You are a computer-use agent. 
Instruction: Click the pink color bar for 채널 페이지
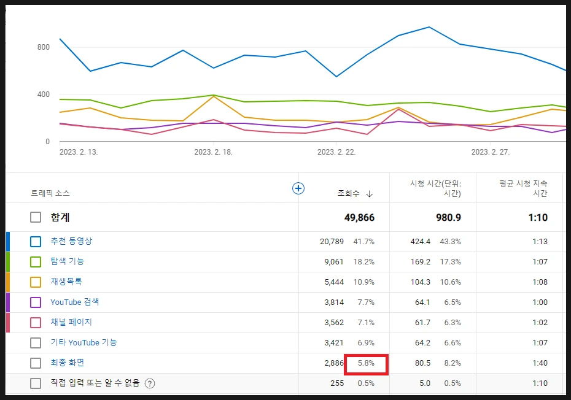(7, 323)
